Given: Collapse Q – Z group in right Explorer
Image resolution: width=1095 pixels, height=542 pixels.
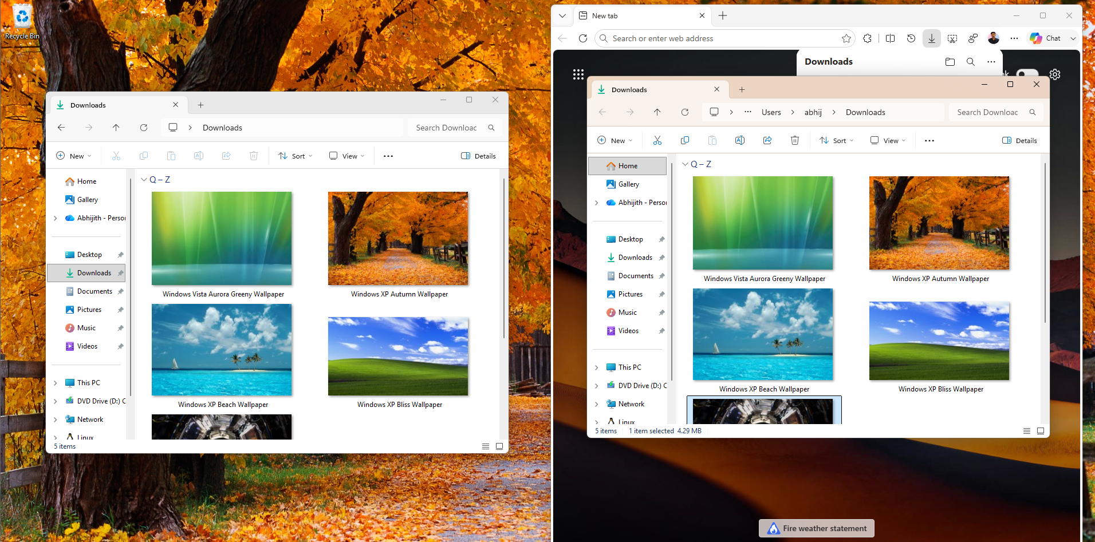Looking at the screenshot, I should pos(685,164).
